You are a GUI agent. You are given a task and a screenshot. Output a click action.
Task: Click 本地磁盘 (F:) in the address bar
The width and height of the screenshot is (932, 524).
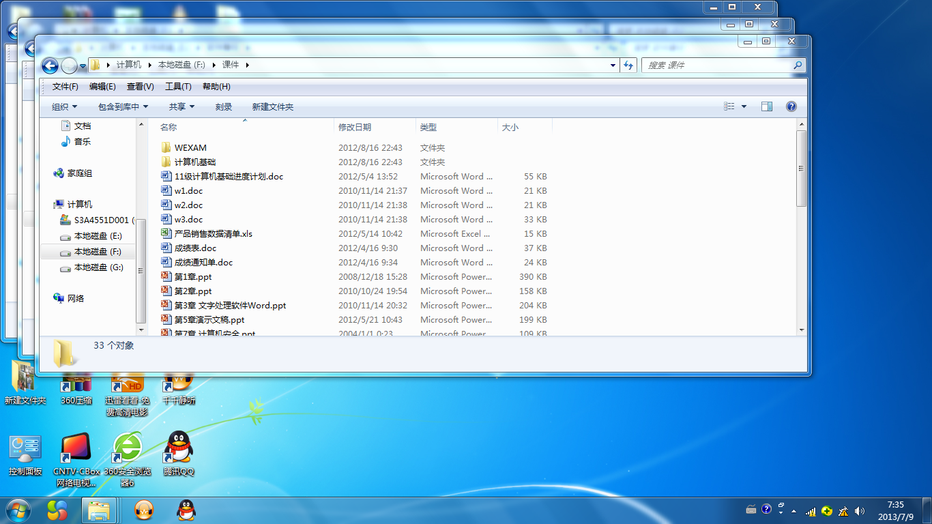[x=181, y=65]
